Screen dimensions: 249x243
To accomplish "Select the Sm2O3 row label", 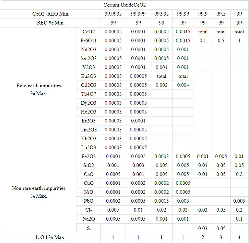I will tap(89, 58).
